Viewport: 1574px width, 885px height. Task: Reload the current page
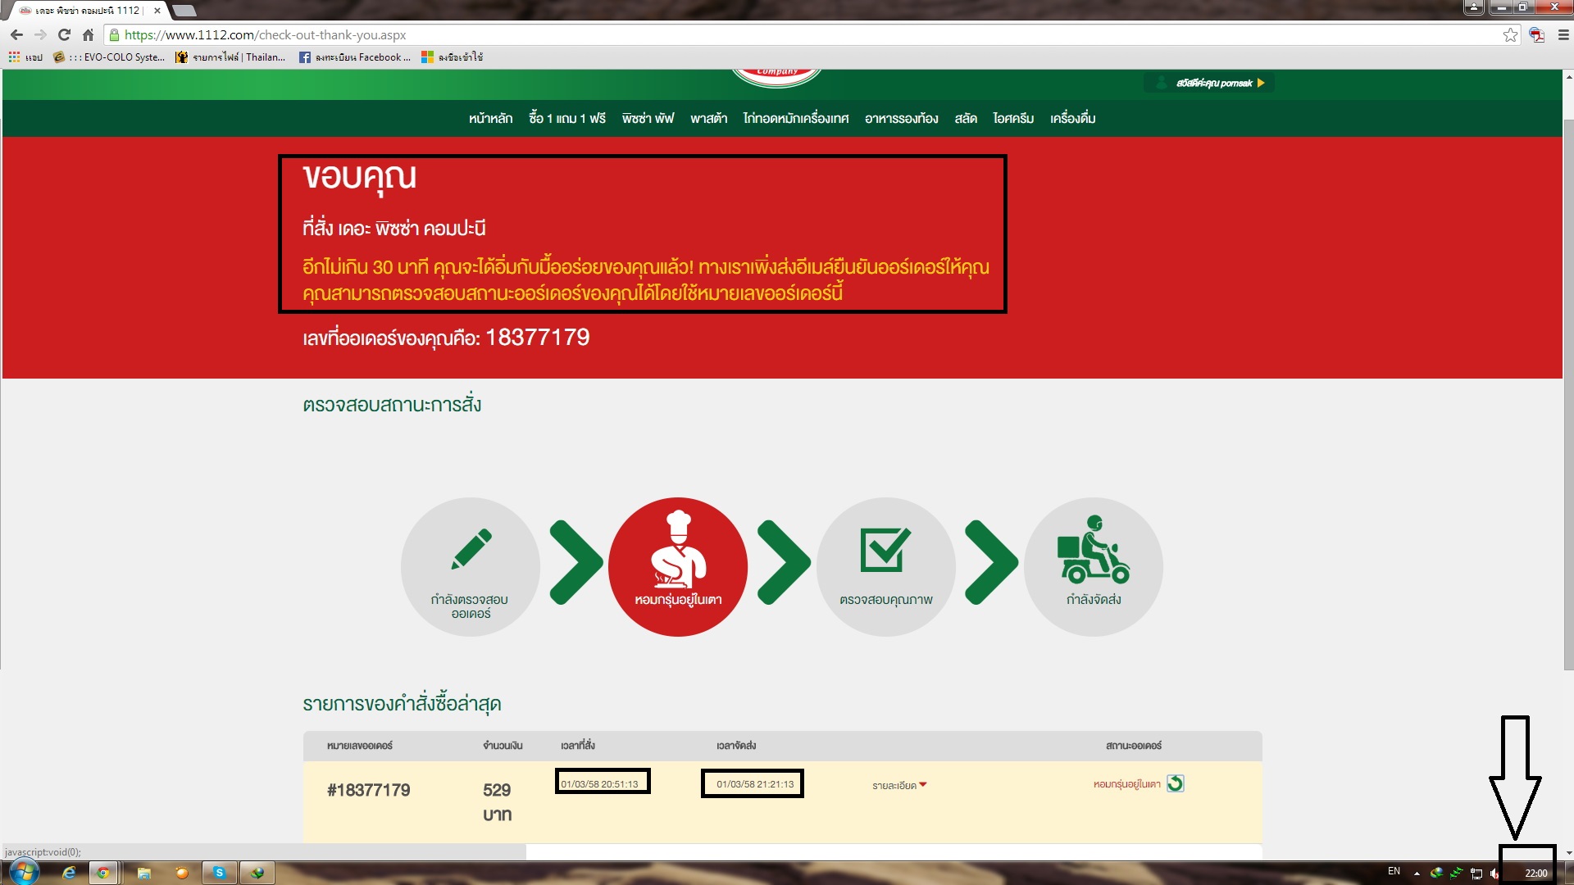(x=64, y=35)
